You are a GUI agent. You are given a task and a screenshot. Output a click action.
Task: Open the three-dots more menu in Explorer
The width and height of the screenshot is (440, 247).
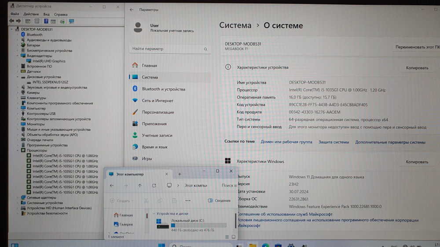tap(188, 200)
